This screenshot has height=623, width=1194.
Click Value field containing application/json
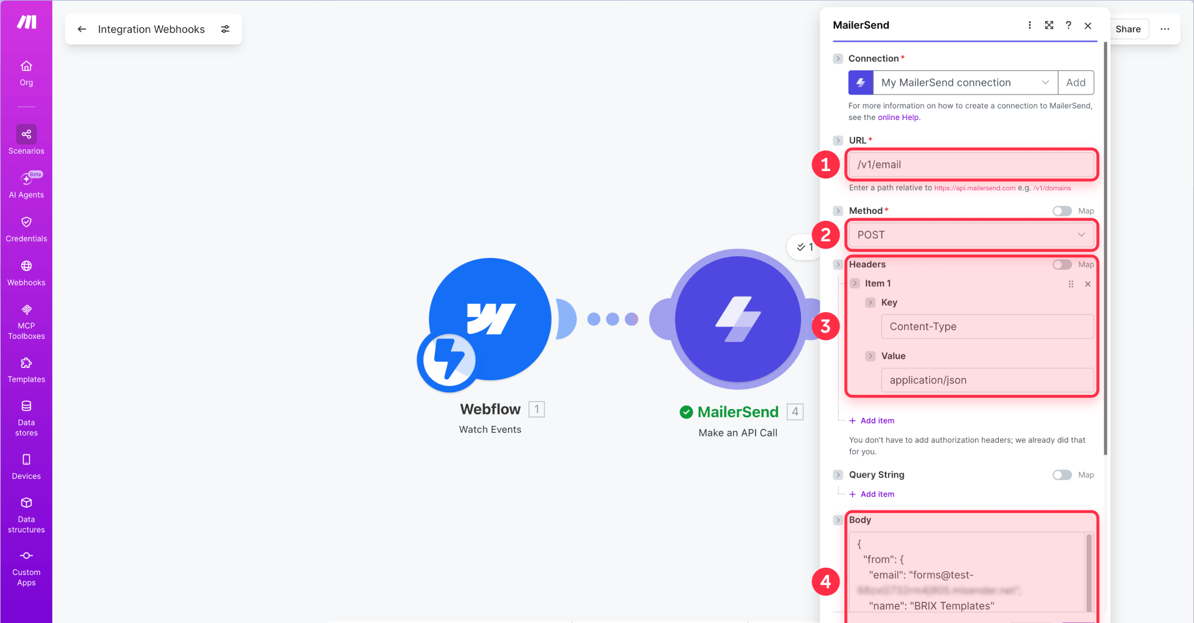pyautogui.click(x=987, y=380)
